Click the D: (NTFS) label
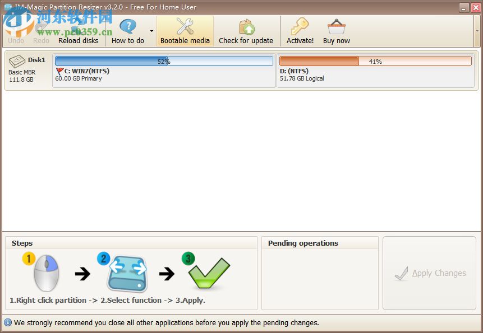Screen dimensions: 483x333 (x=294, y=71)
